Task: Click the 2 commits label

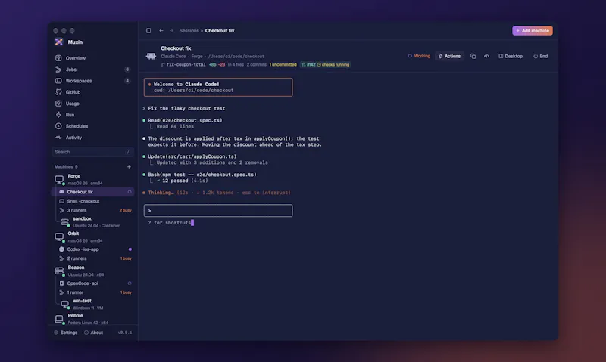Action: click(x=257, y=65)
